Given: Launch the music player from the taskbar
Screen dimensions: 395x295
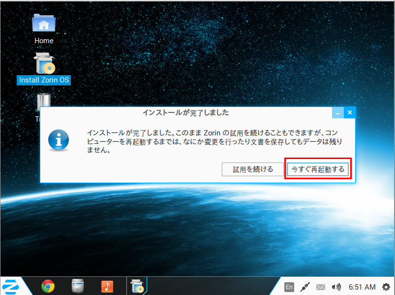Looking at the screenshot, I should (107, 286).
